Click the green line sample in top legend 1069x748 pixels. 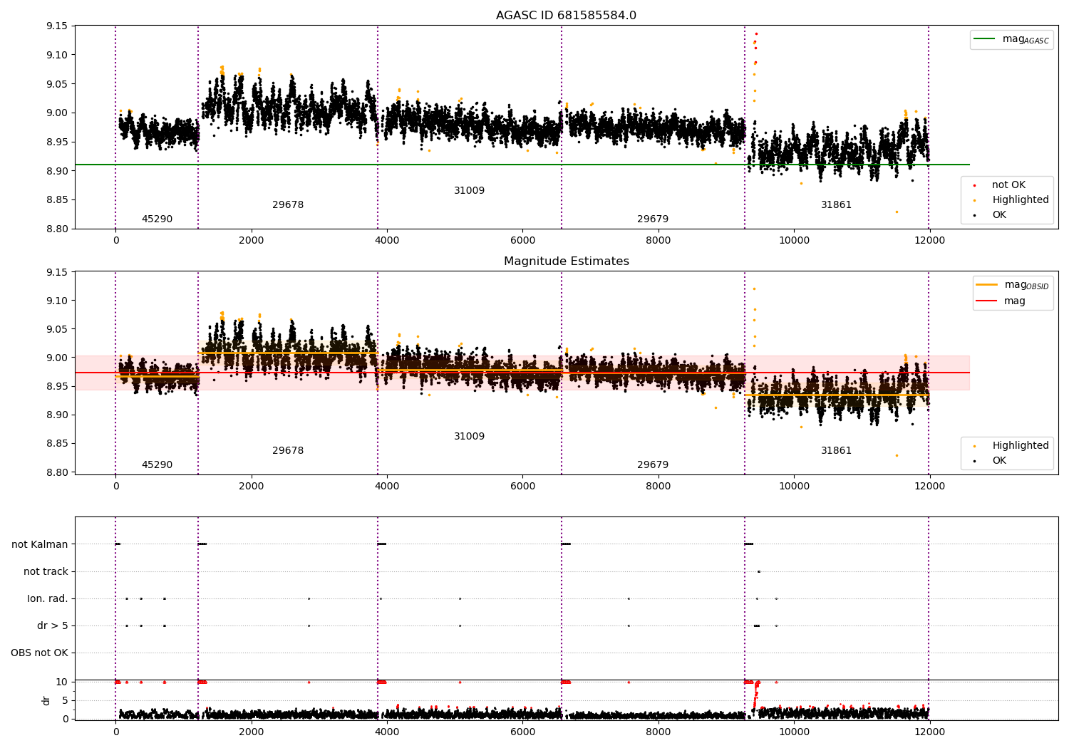tap(984, 39)
